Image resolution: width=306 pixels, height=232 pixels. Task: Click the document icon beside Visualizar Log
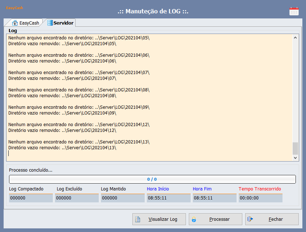(x=137, y=219)
